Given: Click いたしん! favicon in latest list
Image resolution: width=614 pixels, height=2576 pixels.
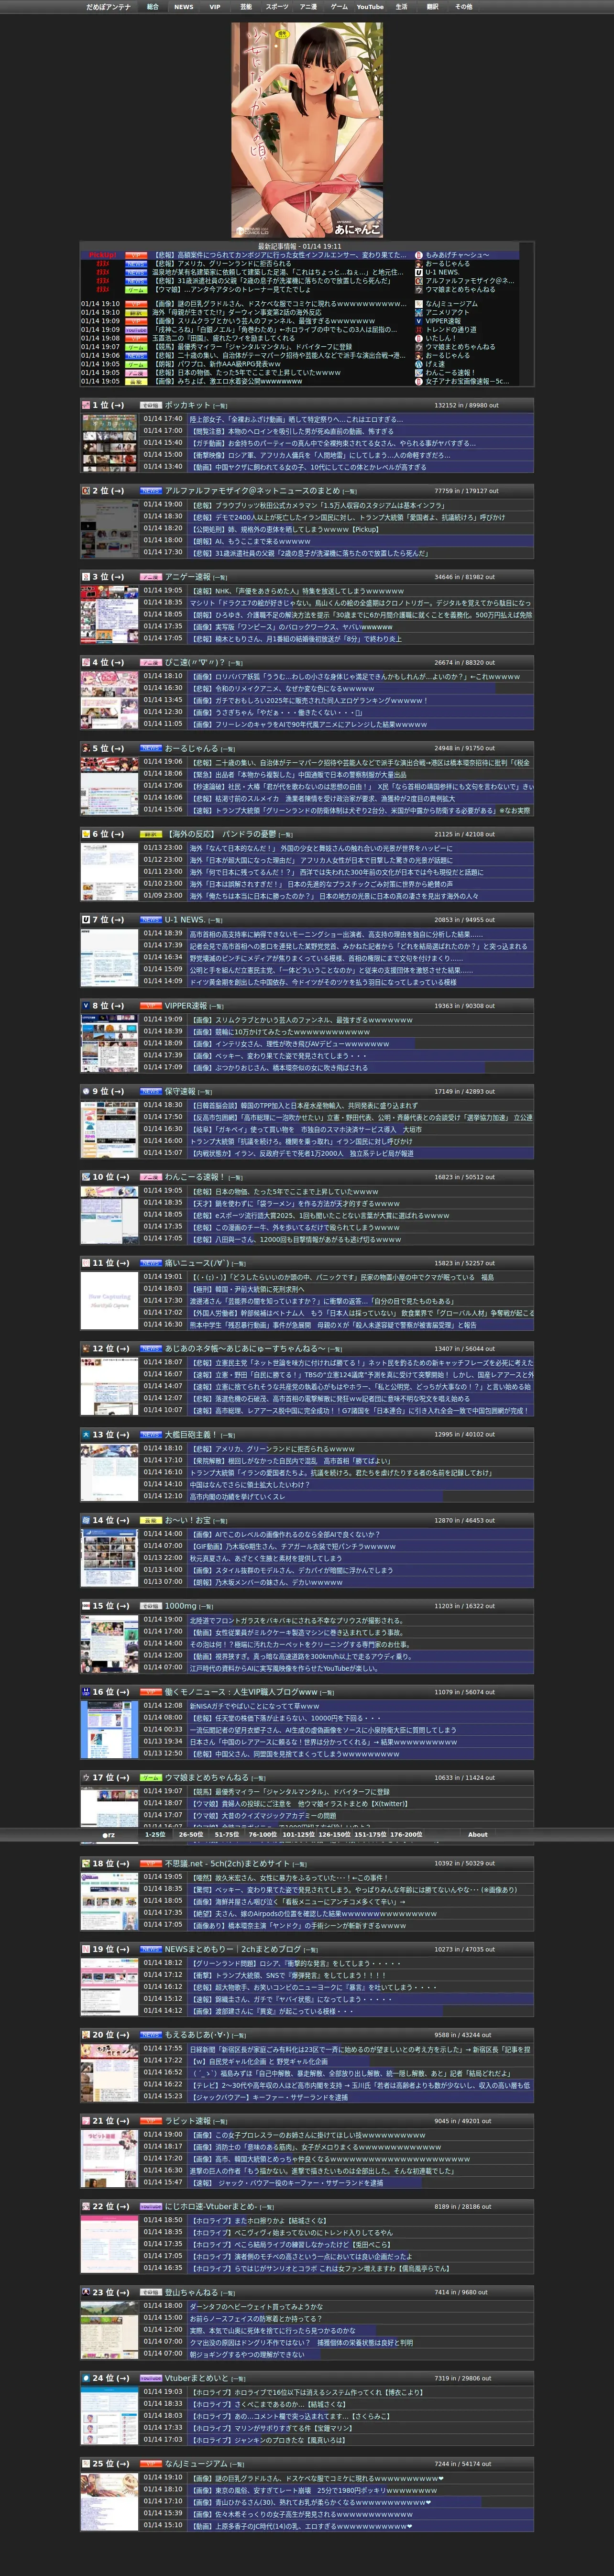Looking at the screenshot, I should [x=419, y=338].
